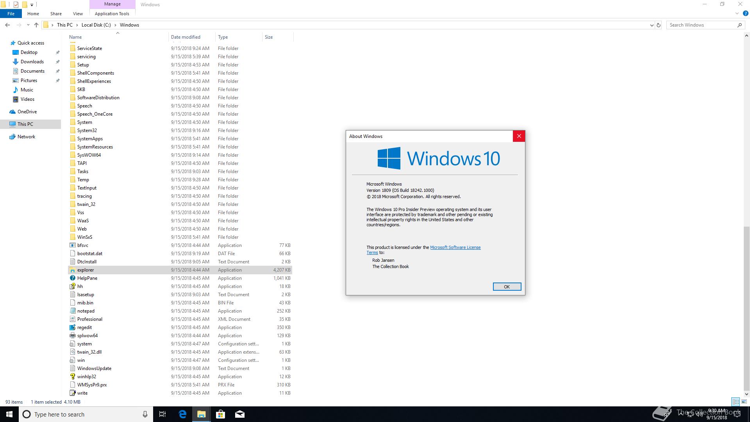
Task: Select Desktop in navigation pane
Action: [29, 52]
